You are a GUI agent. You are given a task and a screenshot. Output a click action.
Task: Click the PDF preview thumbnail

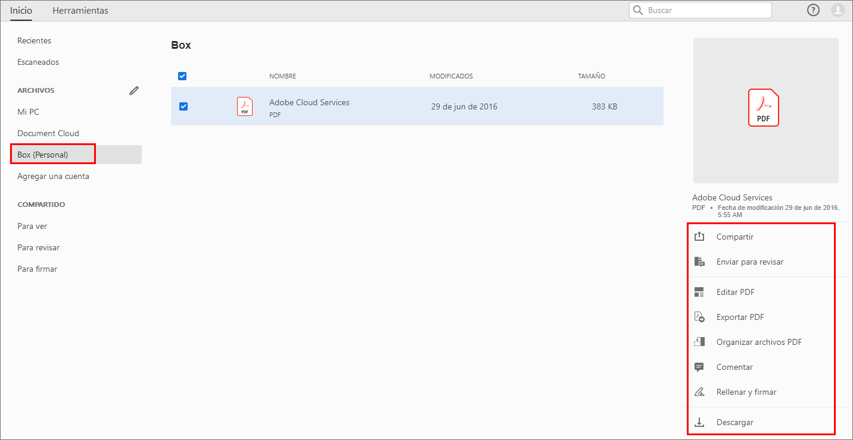(x=765, y=108)
